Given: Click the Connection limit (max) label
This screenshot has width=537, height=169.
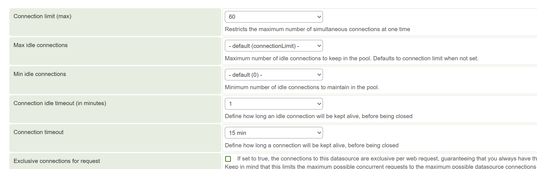Looking at the screenshot, I should pos(42,16).
